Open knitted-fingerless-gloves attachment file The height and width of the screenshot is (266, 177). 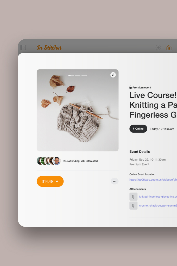[158, 197]
